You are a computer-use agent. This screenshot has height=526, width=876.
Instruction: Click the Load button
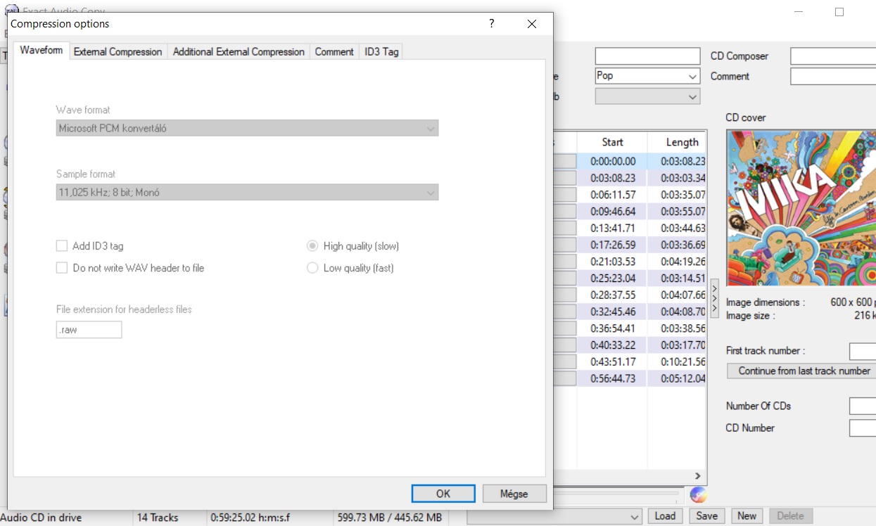[665, 516]
